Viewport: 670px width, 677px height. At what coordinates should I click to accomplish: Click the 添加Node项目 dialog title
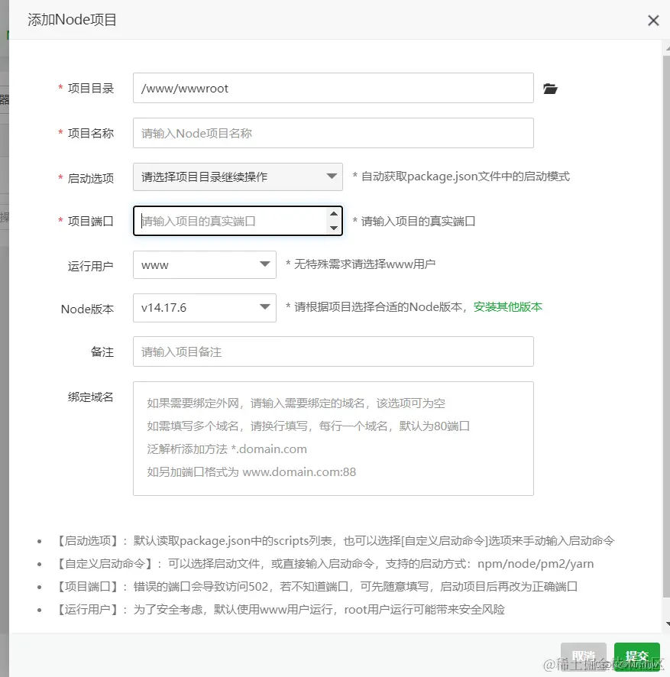72,20
